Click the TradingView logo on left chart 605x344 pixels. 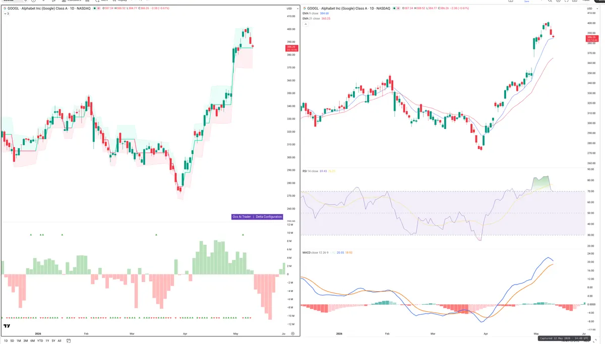click(x=7, y=326)
